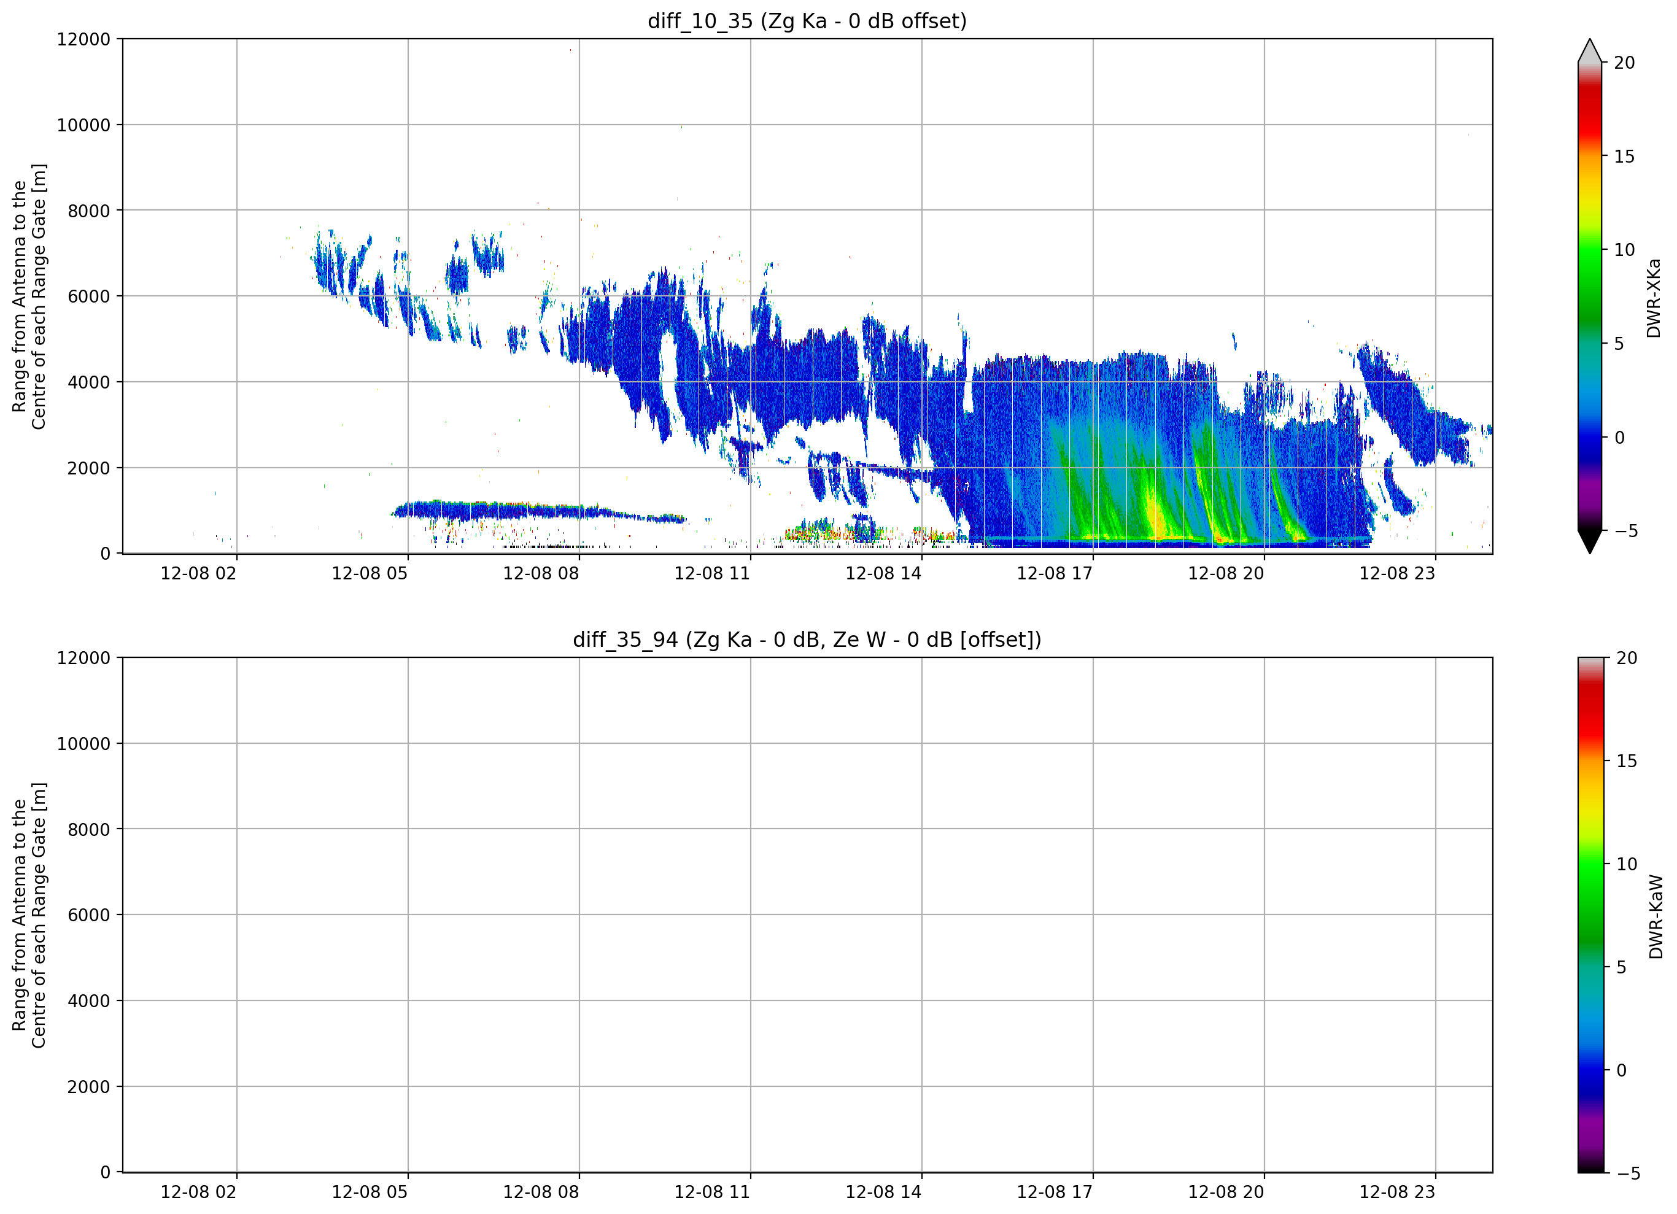Select tick value 20 on DWR-KaW colorbar
1677x1214 pixels.
tap(1627, 659)
